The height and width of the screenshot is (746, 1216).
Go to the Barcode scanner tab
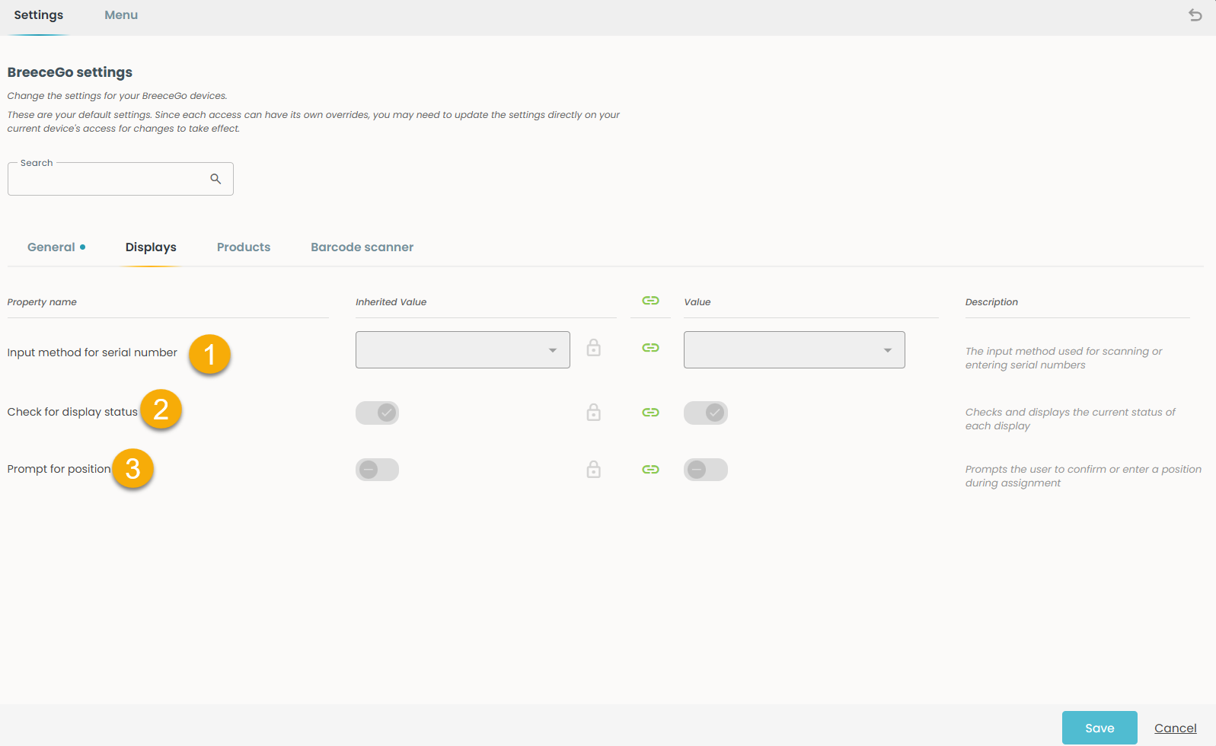[x=362, y=247]
